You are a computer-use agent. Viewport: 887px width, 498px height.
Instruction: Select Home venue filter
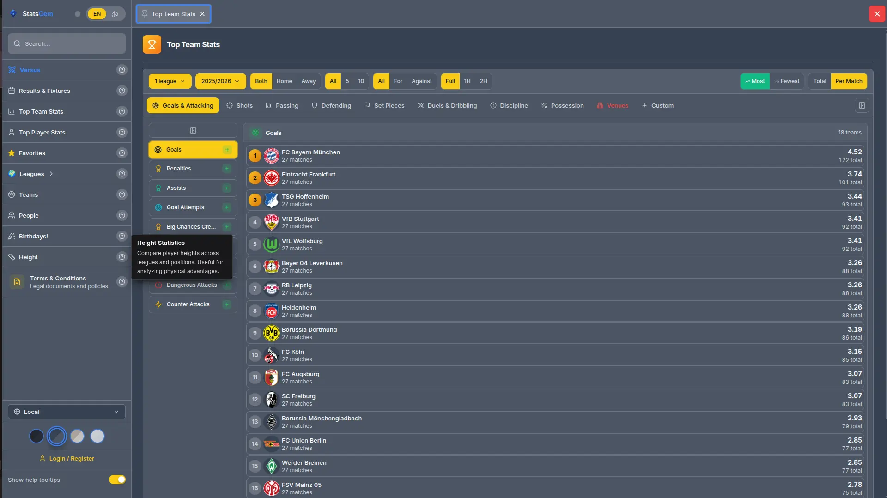tap(284, 81)
